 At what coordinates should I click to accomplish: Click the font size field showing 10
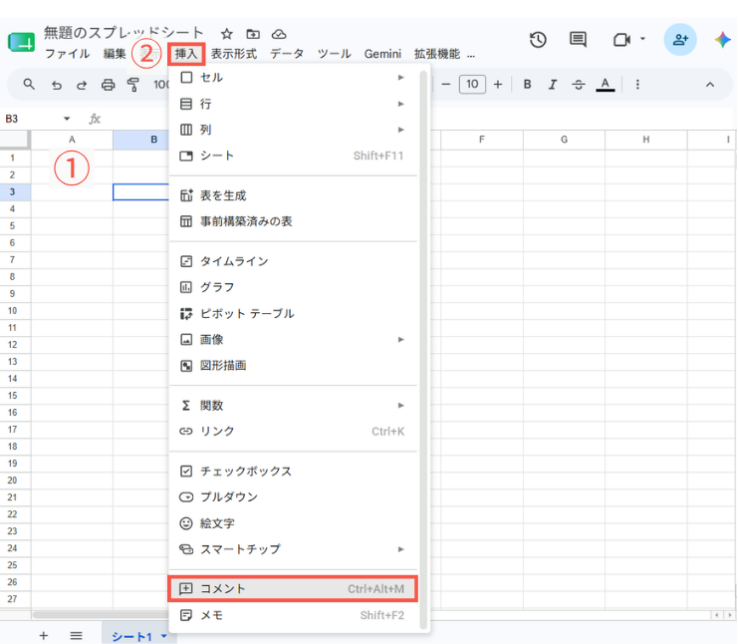click(x=472, y=85)
